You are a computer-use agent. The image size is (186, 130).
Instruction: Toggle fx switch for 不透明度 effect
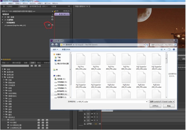click(5, 20)
